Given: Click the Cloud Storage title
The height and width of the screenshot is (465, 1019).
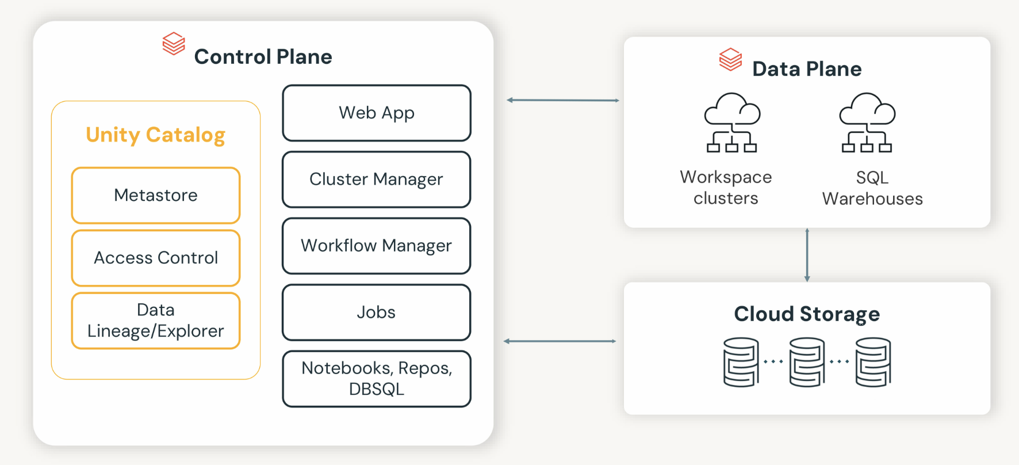Looking at the screenshot, I should (x=807, y=314).
